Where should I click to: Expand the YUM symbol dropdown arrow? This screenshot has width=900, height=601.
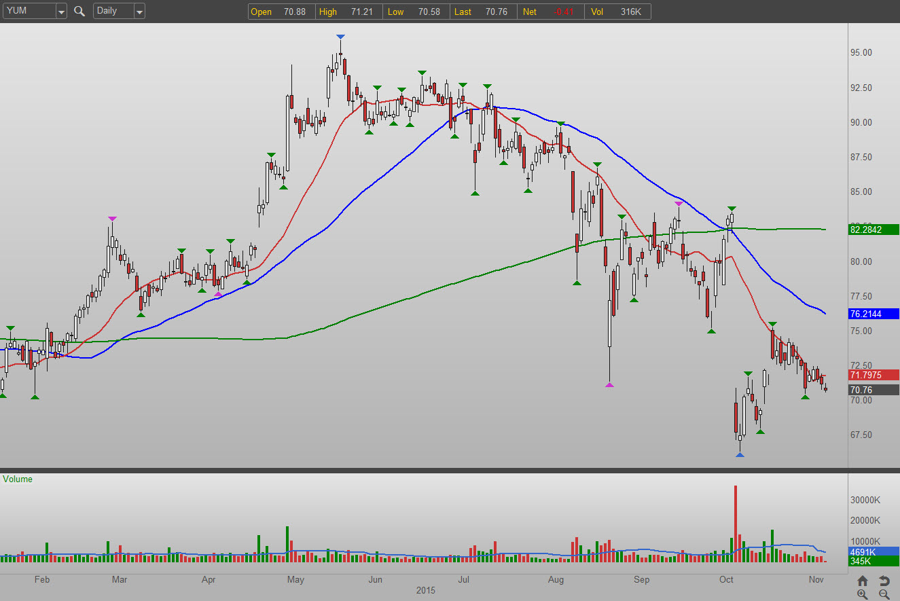click(x=61, y=12)
